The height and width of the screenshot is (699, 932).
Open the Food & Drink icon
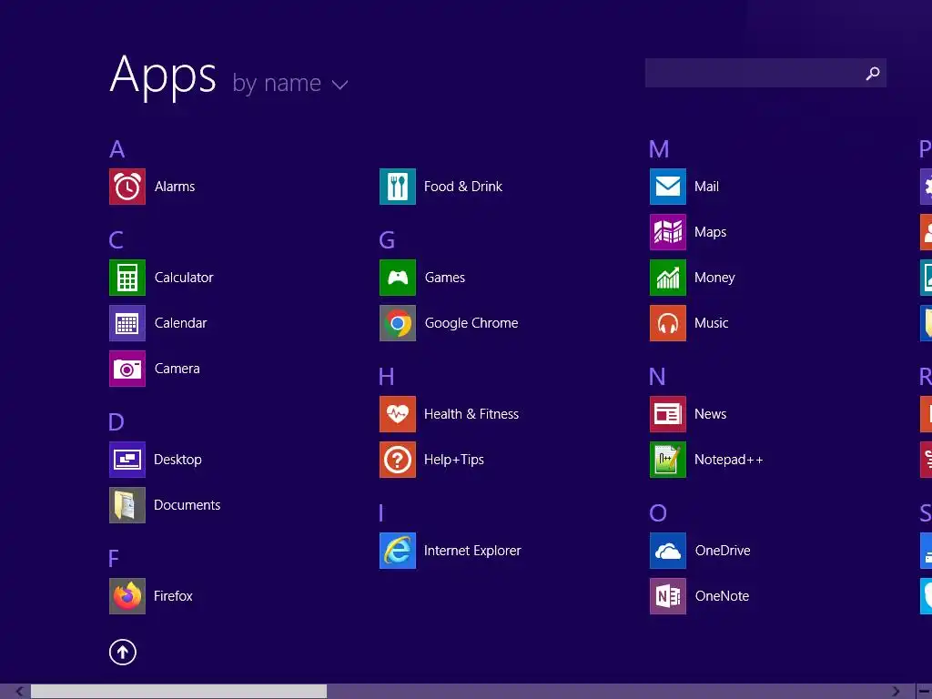398,187
